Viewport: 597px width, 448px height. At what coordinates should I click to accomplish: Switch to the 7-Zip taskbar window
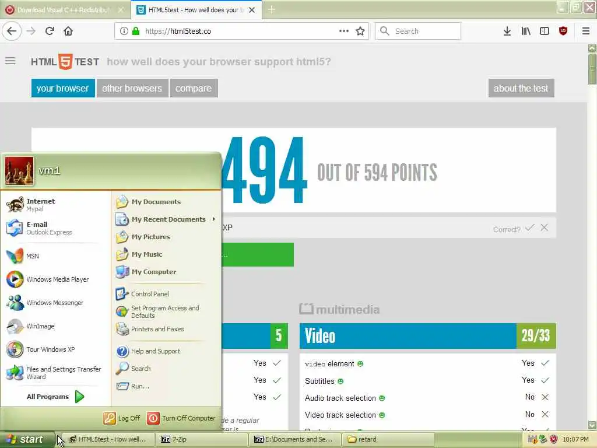(202, 439)
